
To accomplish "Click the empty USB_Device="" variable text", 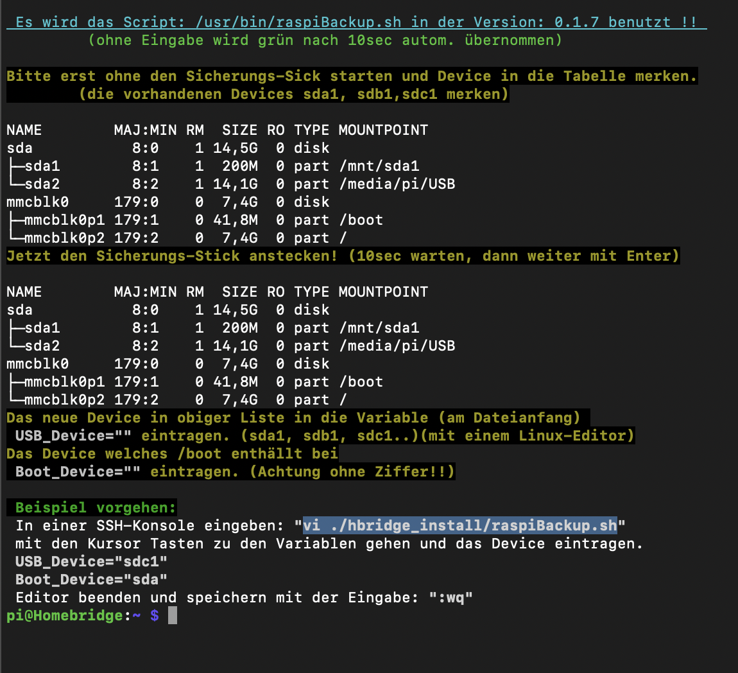I will 69,435.
